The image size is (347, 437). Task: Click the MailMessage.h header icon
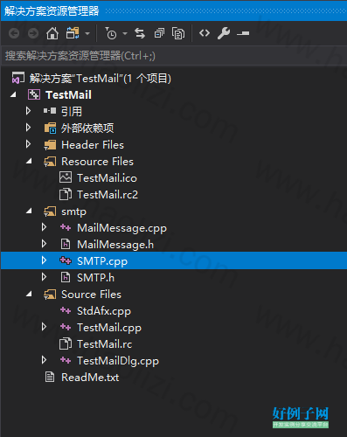pos(66,244)
